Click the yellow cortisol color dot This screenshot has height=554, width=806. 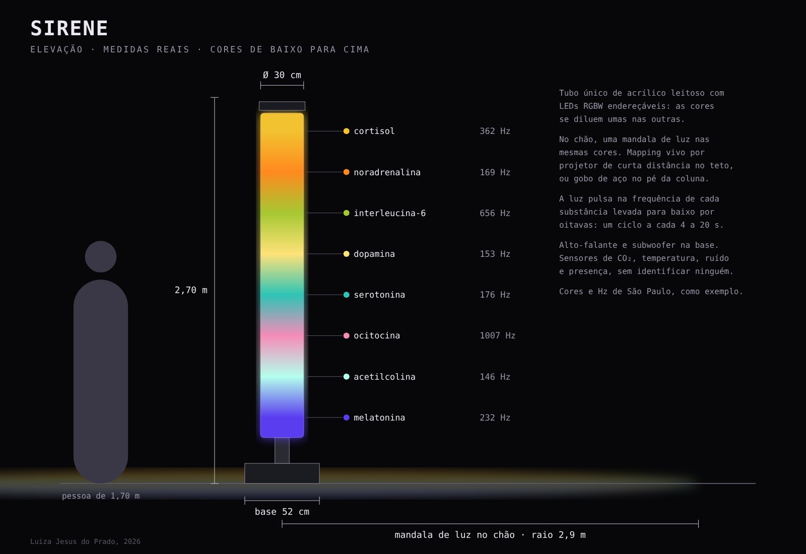coord(346,131)
